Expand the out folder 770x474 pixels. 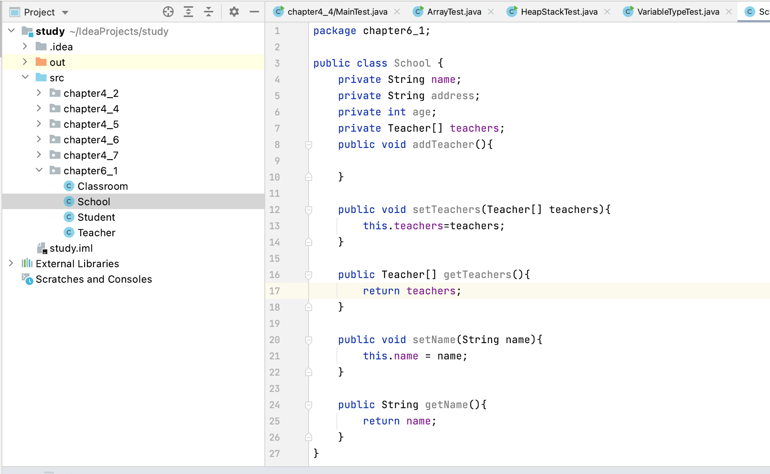[25, 62]
